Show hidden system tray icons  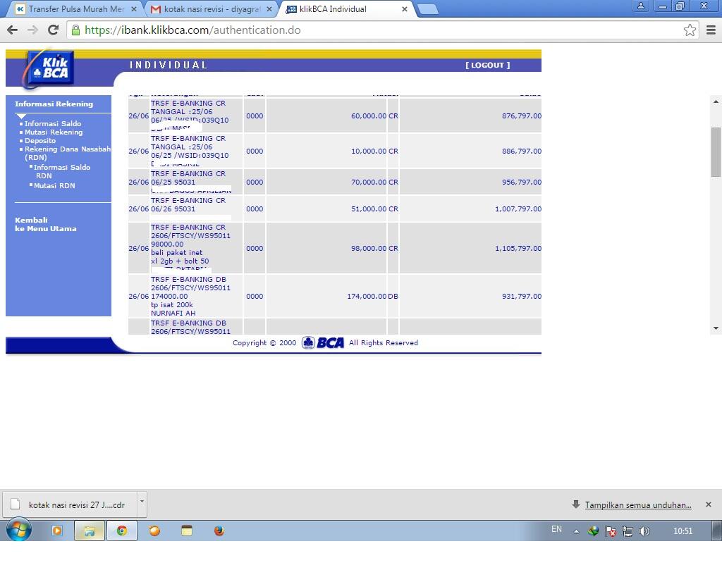(576, 531)
